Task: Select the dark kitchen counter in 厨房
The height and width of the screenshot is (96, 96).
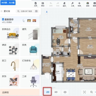Action: pos(54,72)
